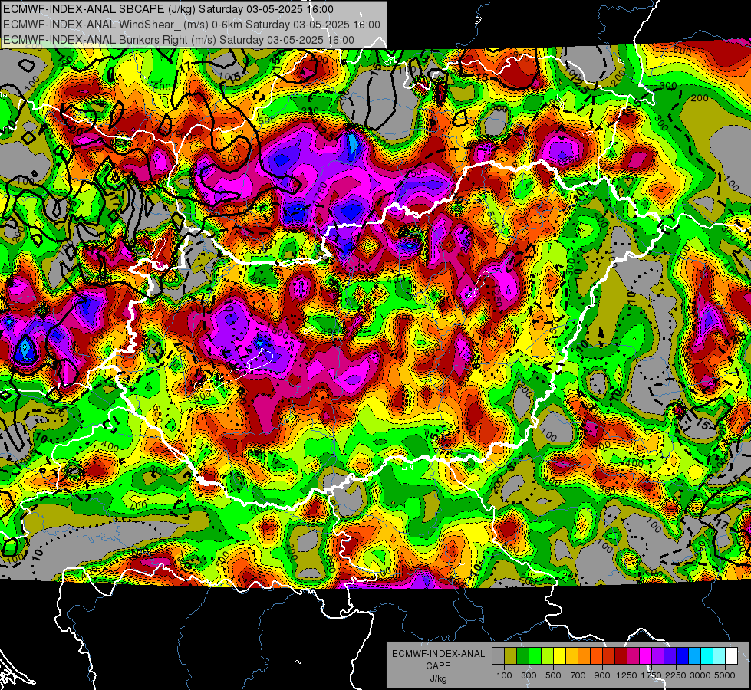
Task: Select the dark green legend swatch
Action: [522, 656]
